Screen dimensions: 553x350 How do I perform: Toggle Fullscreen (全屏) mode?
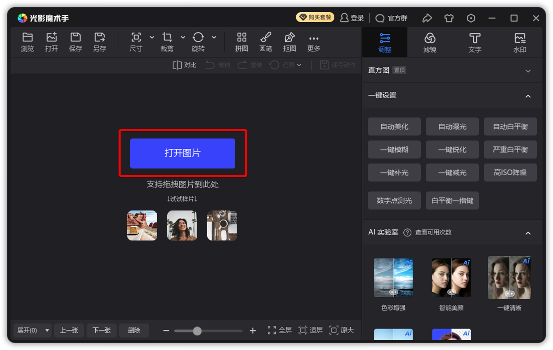pyautogui.click(x=280, y=330)
